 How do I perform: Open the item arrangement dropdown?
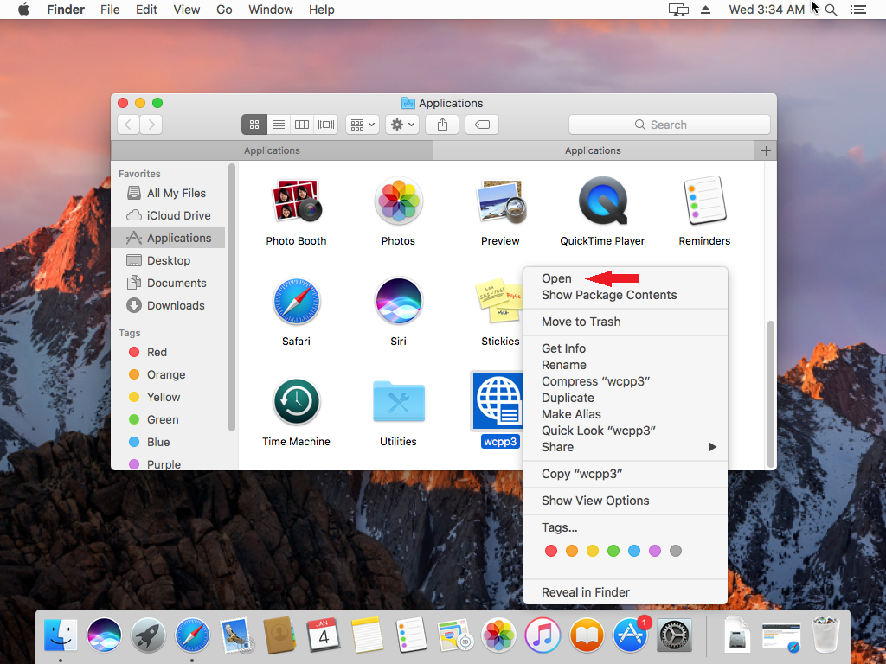pyautogui.click(x=363, y=124)
